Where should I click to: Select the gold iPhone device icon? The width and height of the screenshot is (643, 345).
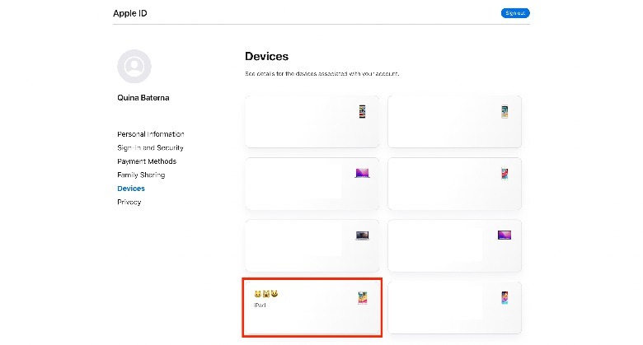(505, 111)
